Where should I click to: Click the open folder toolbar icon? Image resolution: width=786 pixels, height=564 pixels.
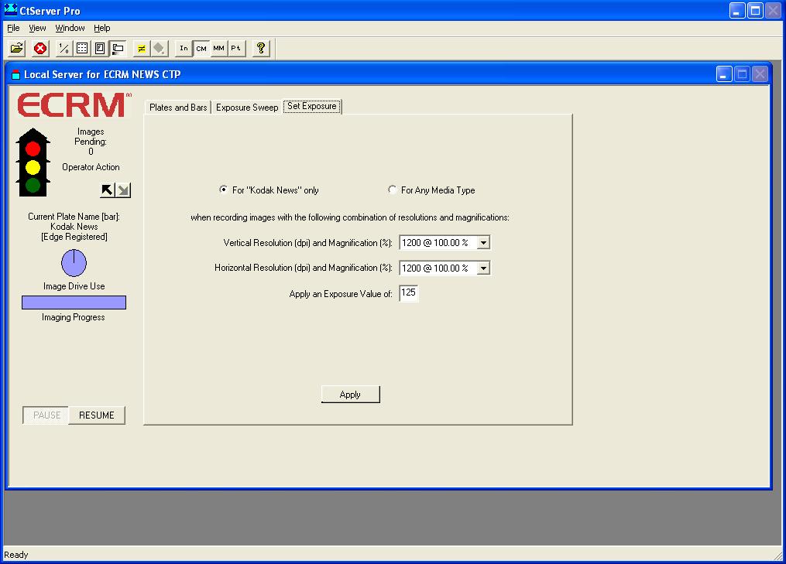tap(17, 49)
